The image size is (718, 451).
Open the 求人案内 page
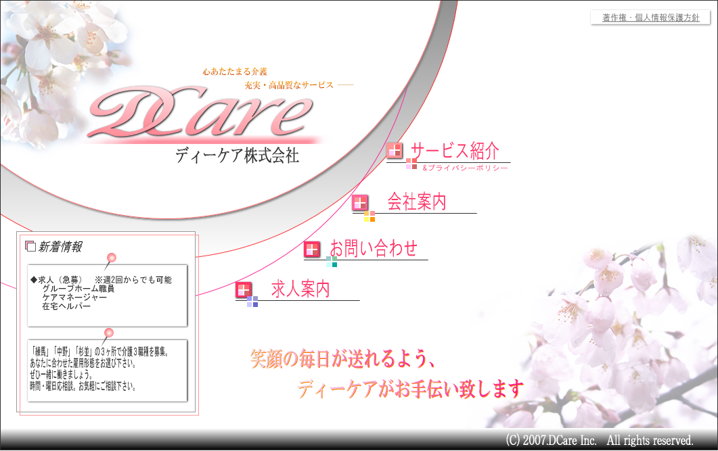pyautogui.click(x=300, y=289)
